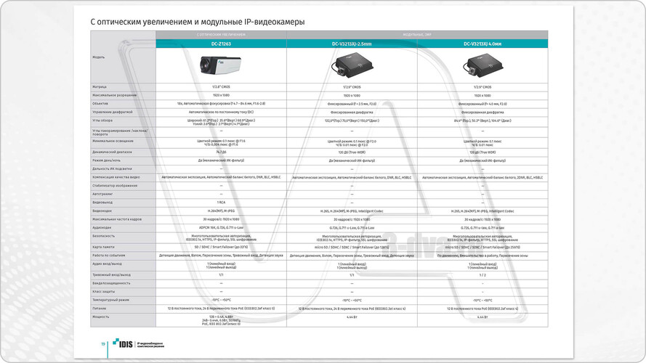Click the 'Класс защиты' row label
The height and width of the screenshot is (363, 646).
point(103,291)
